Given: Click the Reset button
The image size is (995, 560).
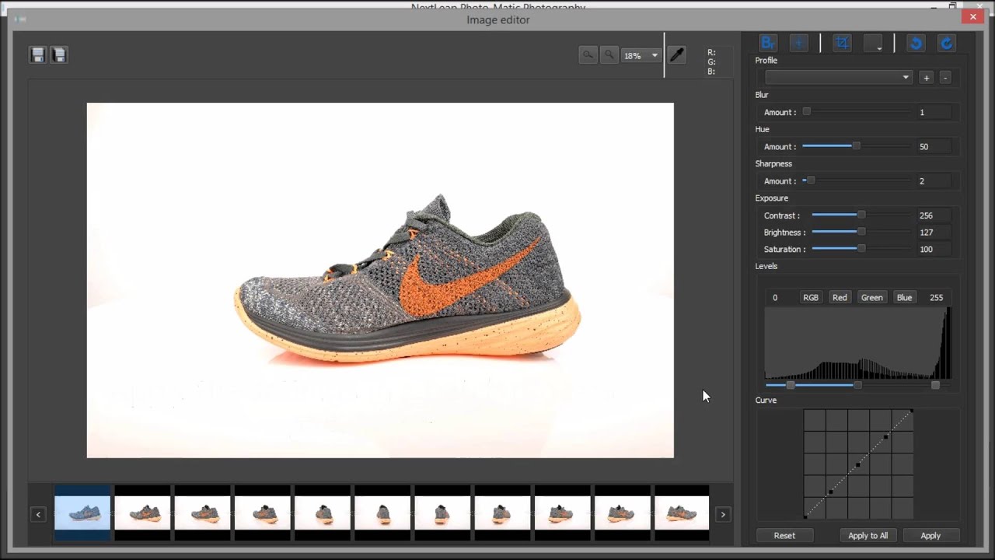Looking at the screenshot, I should tap(784, 535).
